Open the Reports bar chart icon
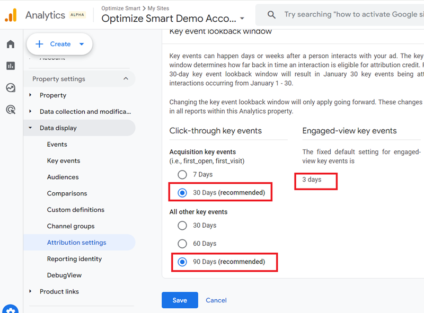Image resolution: width=424 pixels, height=313 pixels. pyautogui.click(x=11, y=66)
